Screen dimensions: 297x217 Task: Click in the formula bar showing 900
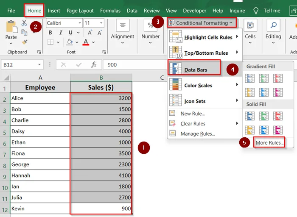pyautogui.click(x=134, y=65)
